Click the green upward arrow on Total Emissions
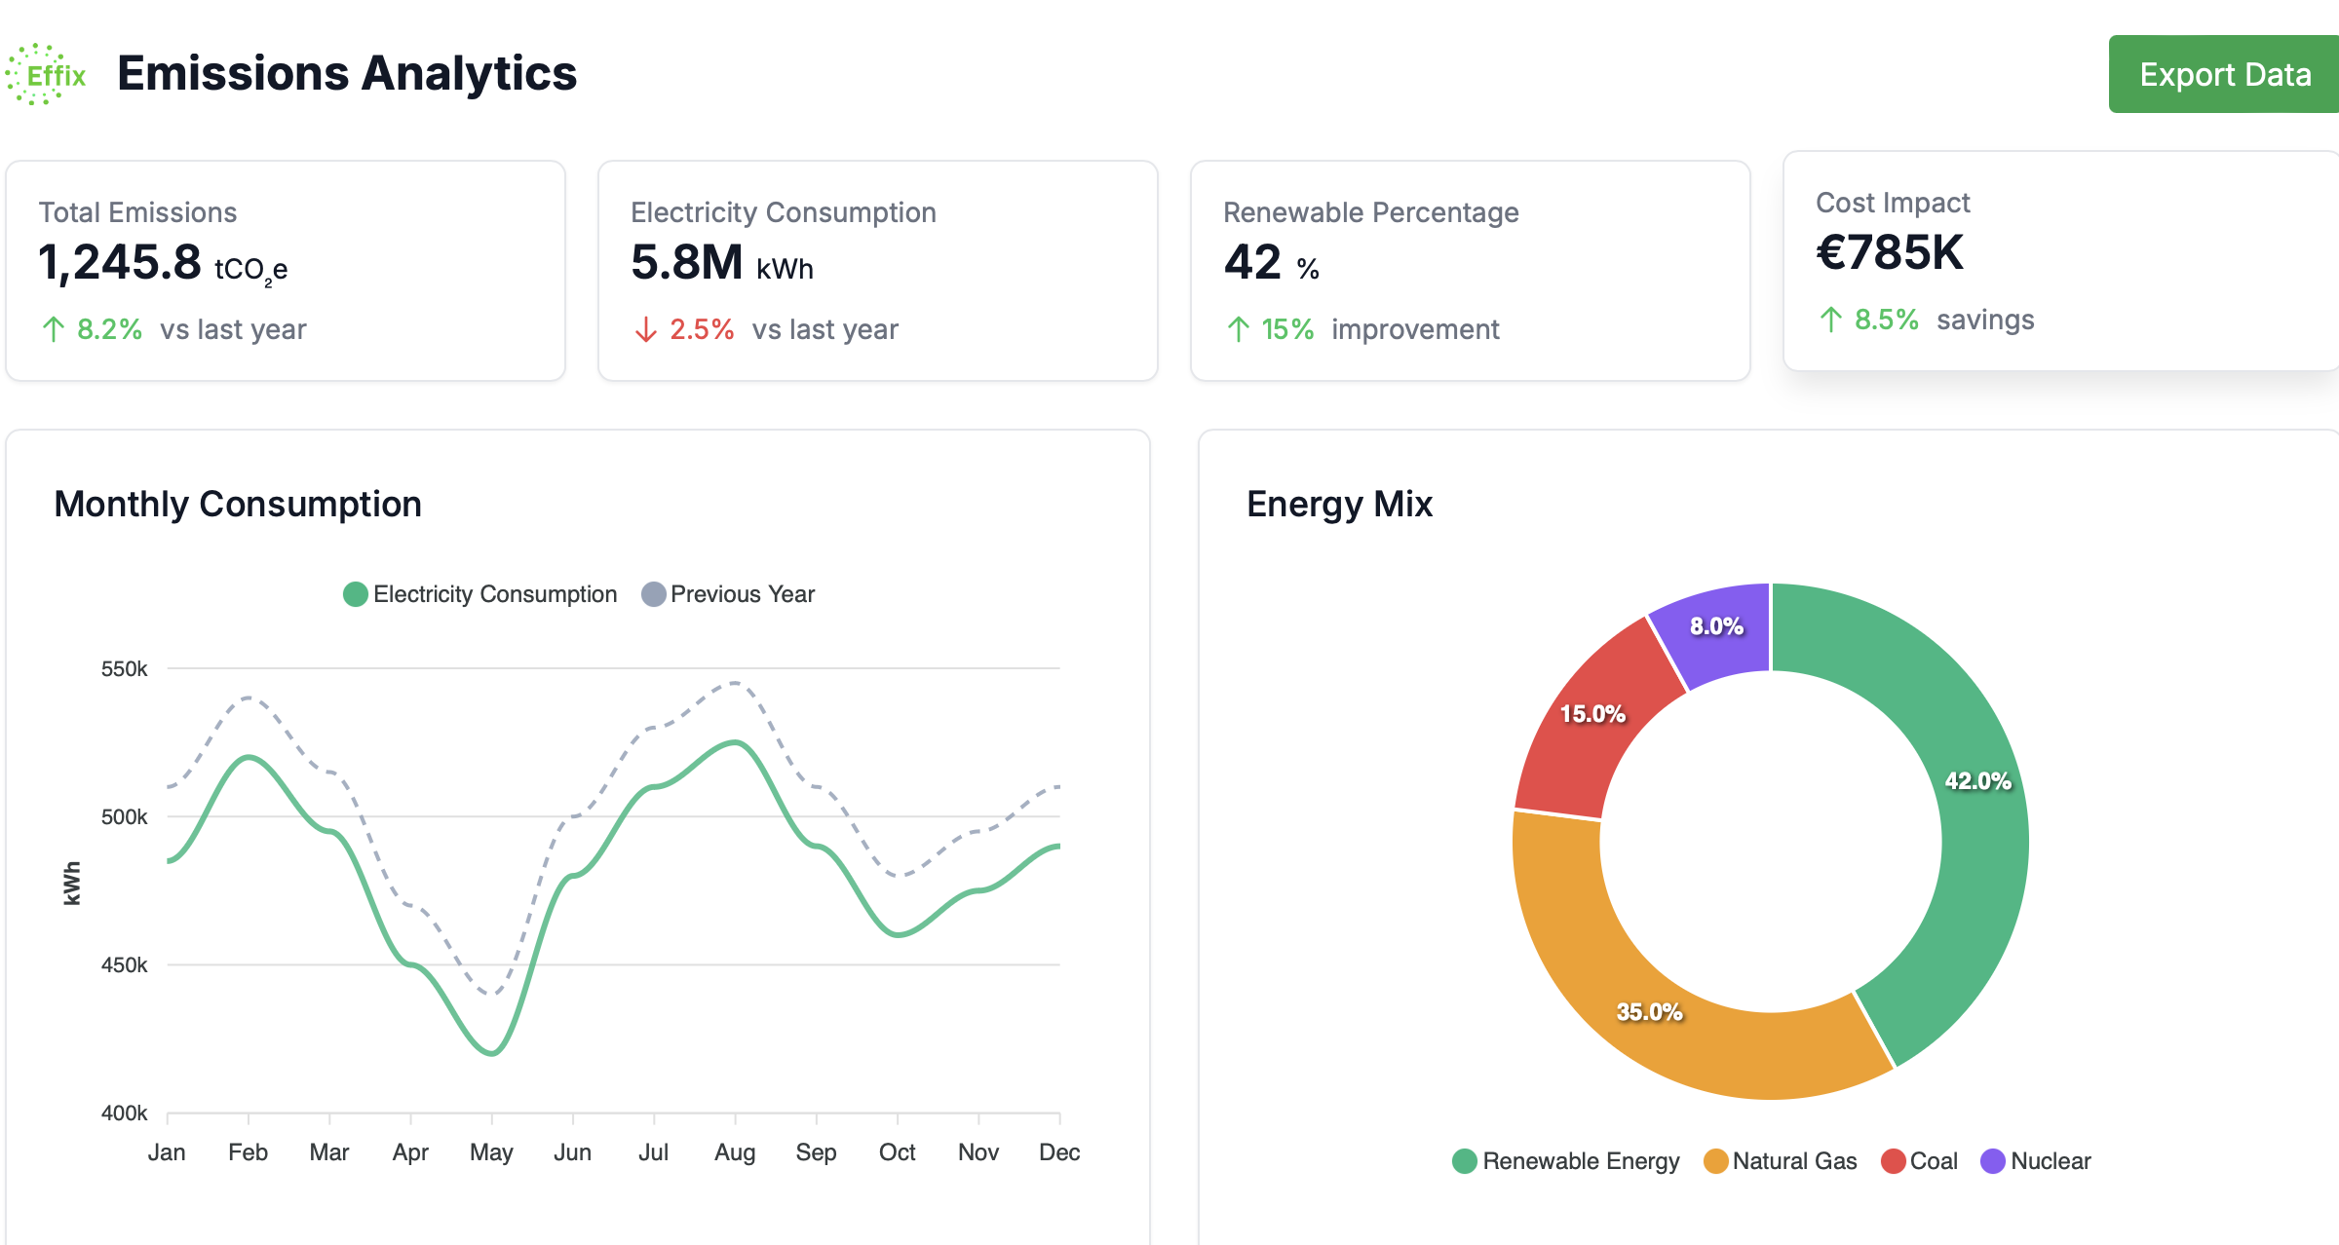 (x=53, y=328)
